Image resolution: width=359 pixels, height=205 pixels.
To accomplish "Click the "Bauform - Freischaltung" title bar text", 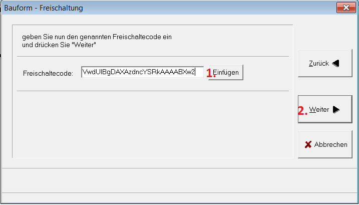I will [44, 8].
